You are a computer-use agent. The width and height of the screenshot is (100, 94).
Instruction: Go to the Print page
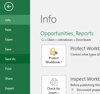(x=15, y=69)
